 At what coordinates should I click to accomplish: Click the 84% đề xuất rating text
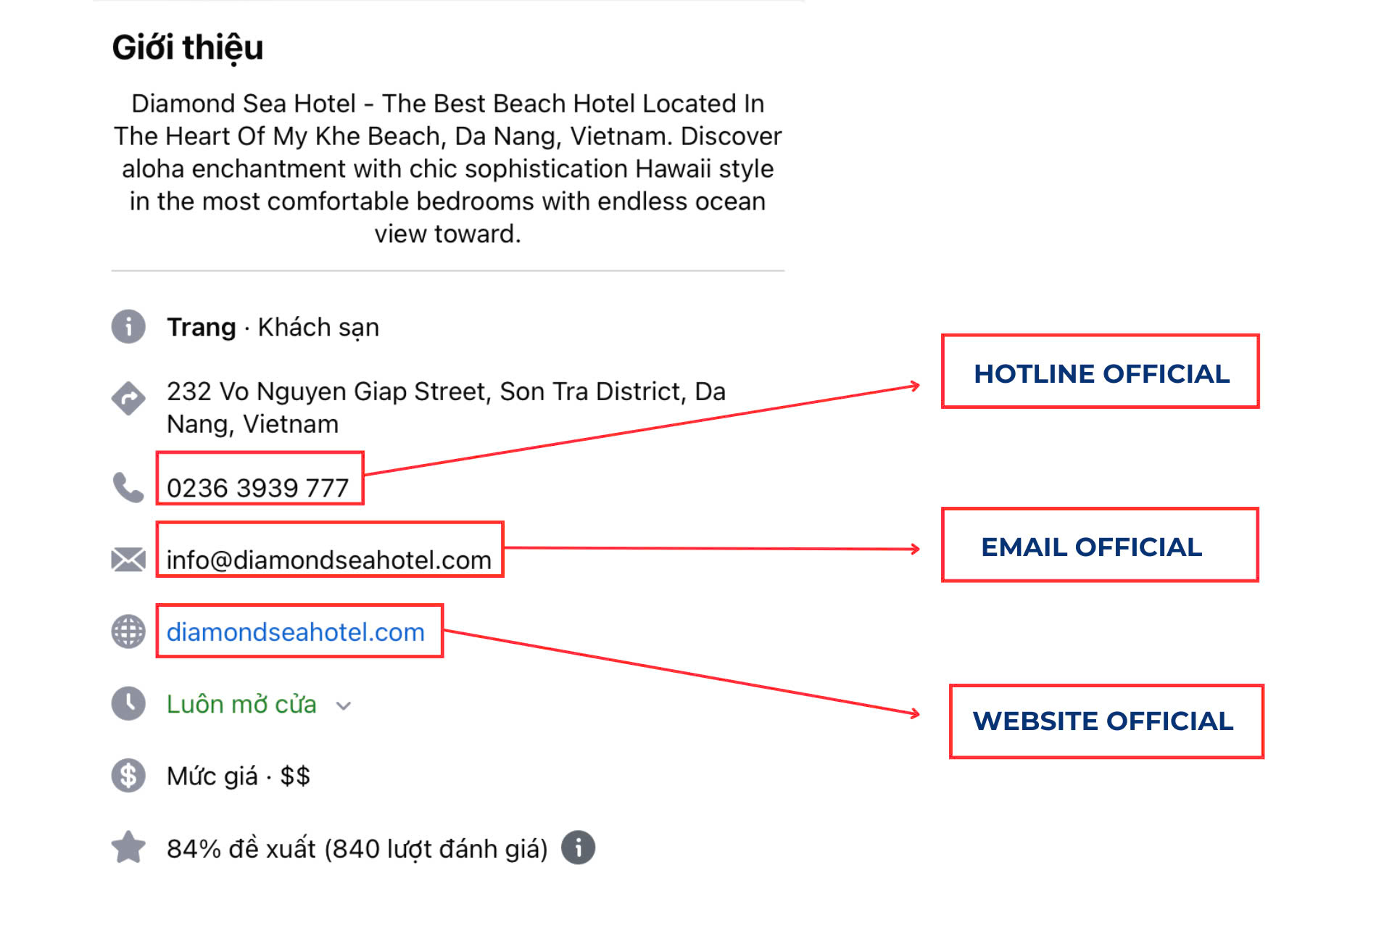click(357, 848)
